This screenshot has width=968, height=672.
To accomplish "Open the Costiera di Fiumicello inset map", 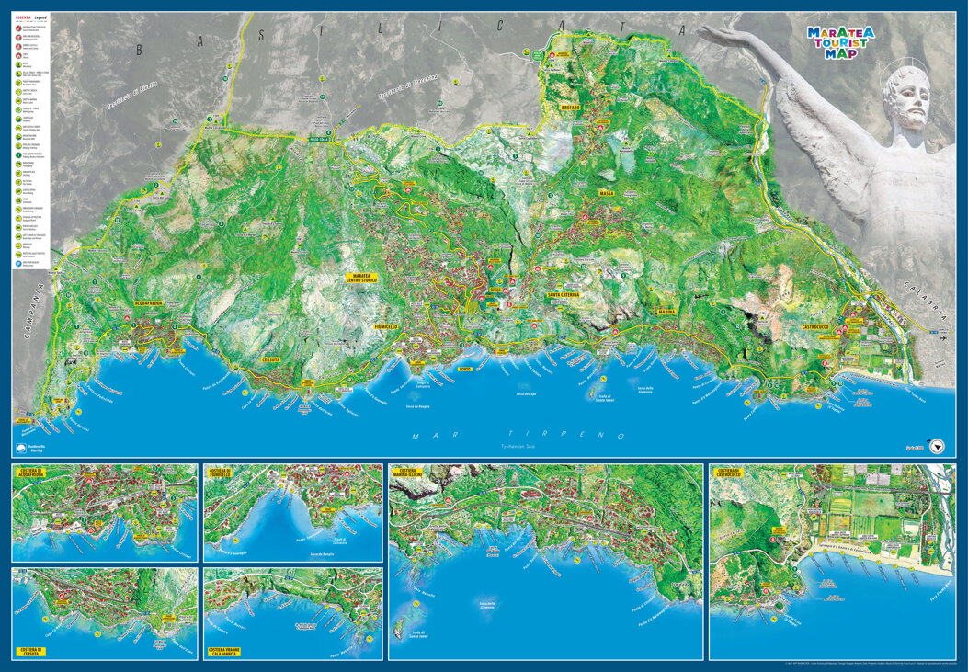I will click(292, 513).
